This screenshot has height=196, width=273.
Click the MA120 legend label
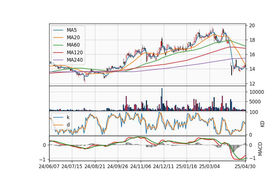coord(75,53)
